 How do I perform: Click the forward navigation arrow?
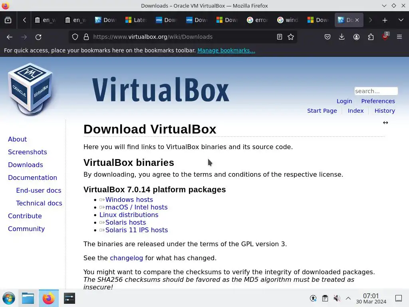pyautogui.click(x=24, y=37)
